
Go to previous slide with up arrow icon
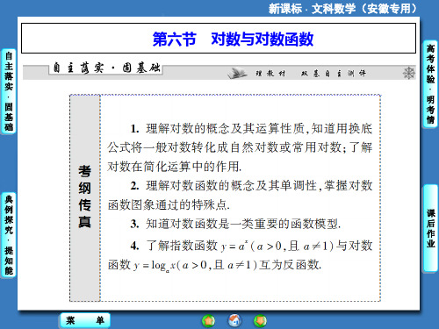pyautogui.click(x=208, y=321)
